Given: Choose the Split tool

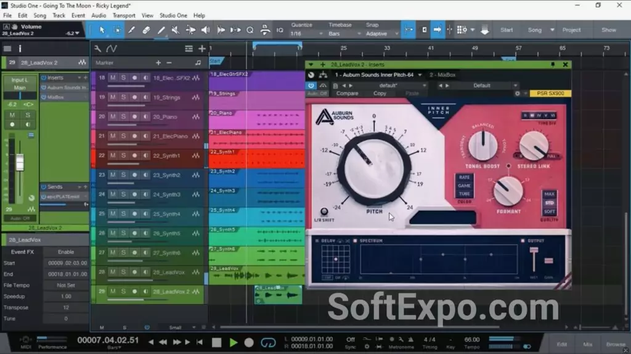Looking at the screenshot, I should pyautogui.click(x=131, y=30).
